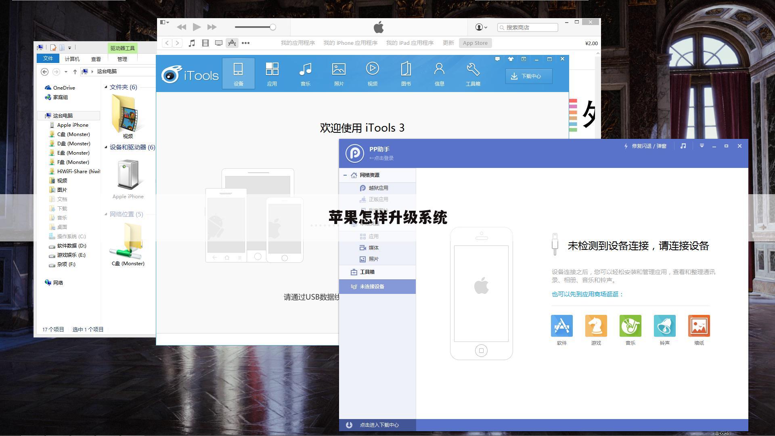Select the iTunes music library icon
The height and width of the screenshot is (436, 775).
coord(192,43)
